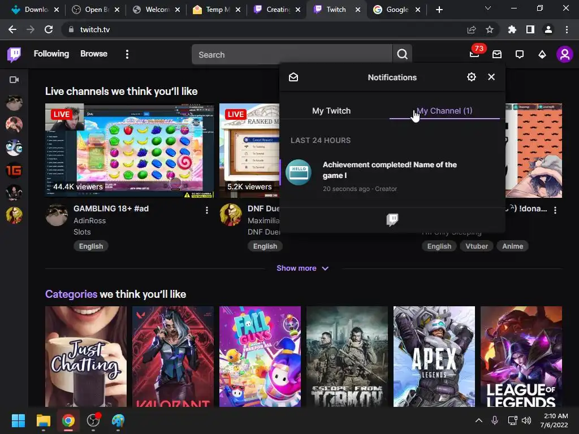Image resolution: width=579 pixels, height=434 pixels.
Task: Open the 1G channel avatar in sidebar
Action: [x=14, y=170]
